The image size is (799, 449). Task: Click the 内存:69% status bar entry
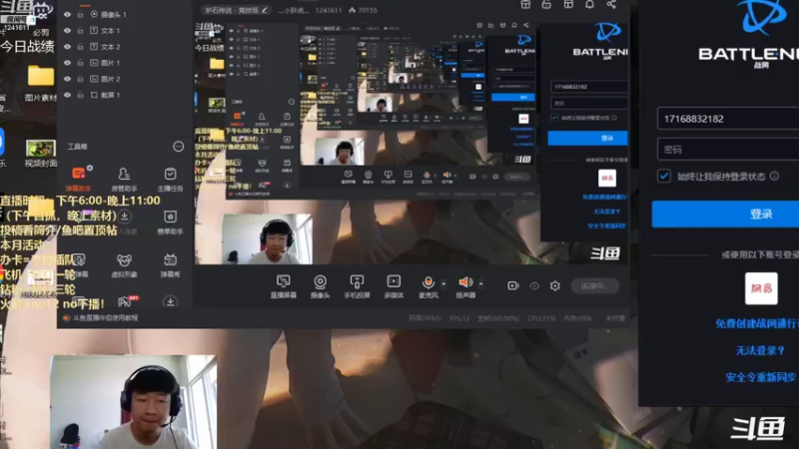point(577,318)
